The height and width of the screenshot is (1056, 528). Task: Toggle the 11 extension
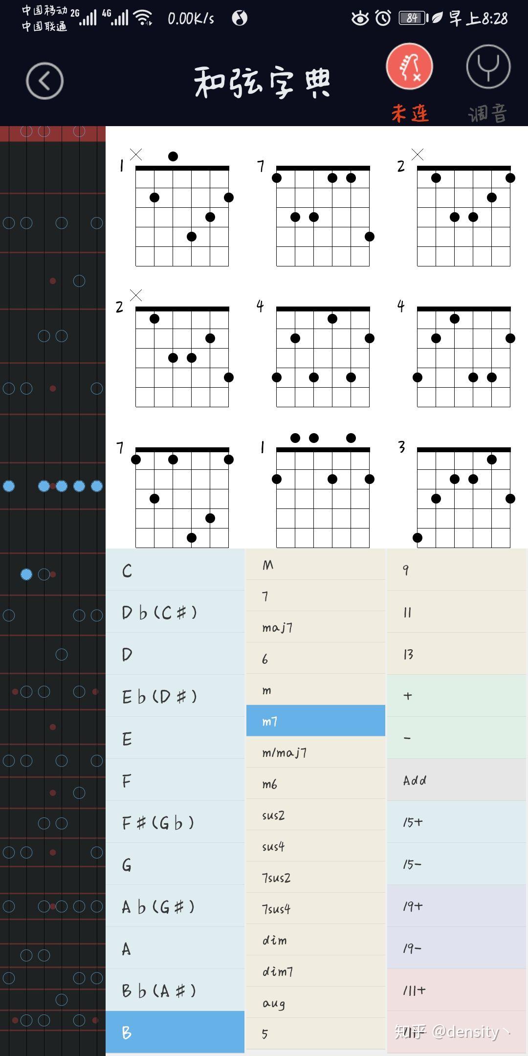[x=457, y=612]
